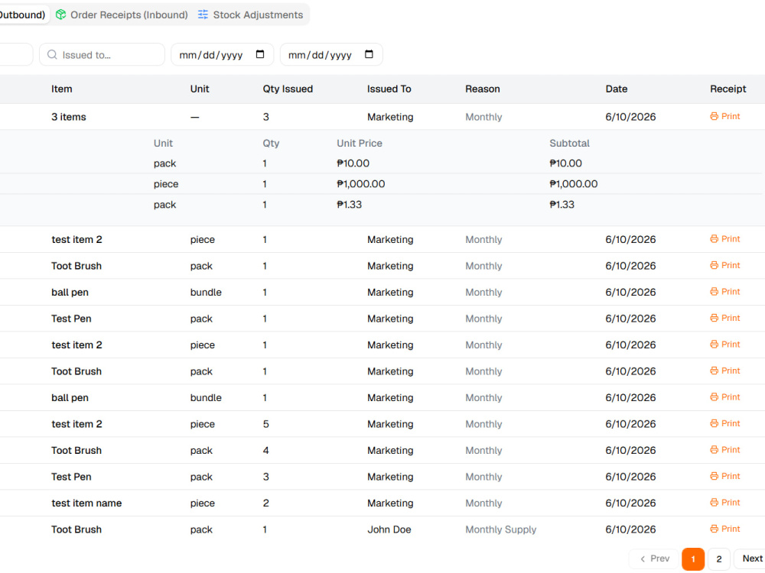Click the Order Receipts box icon

coord(61,15)
